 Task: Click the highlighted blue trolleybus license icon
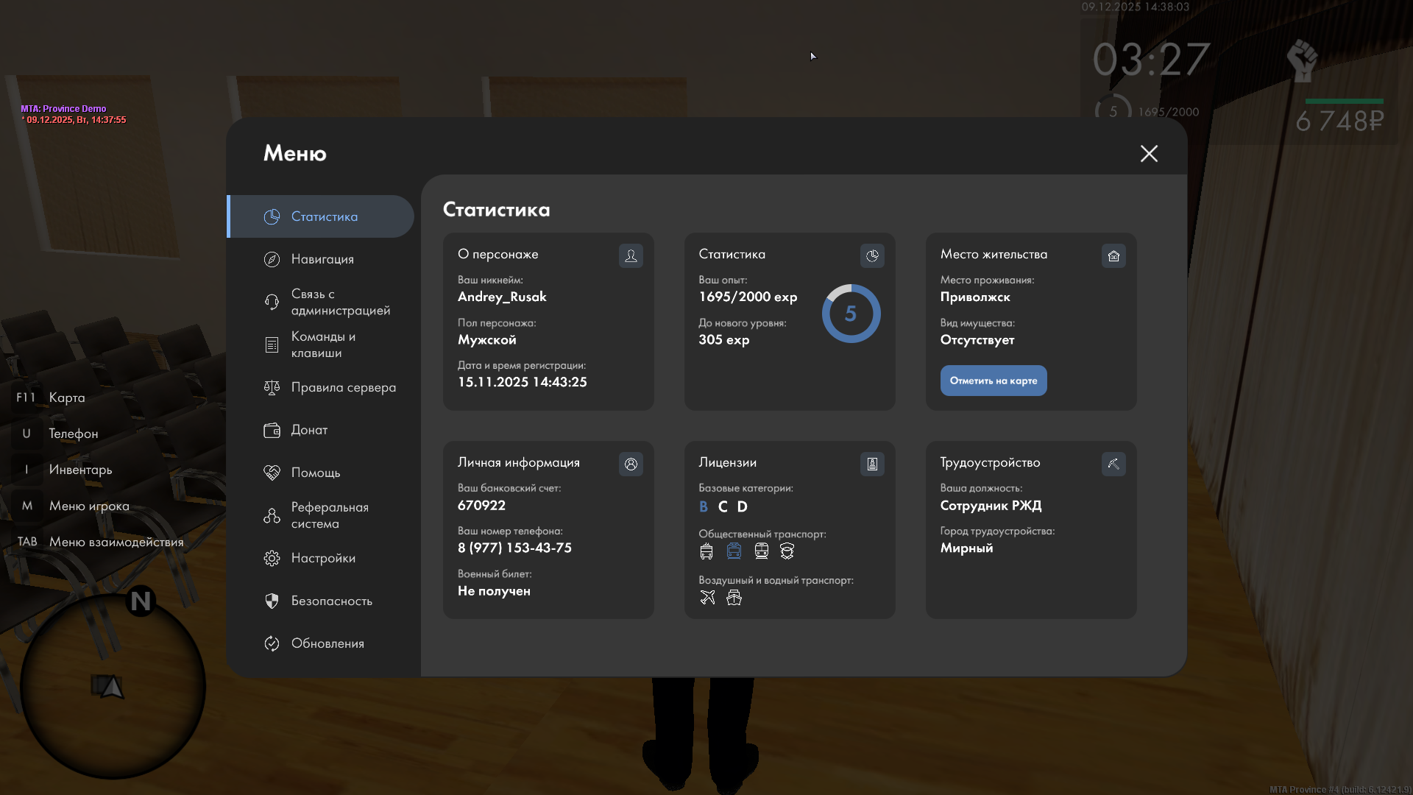pos(734,551)
